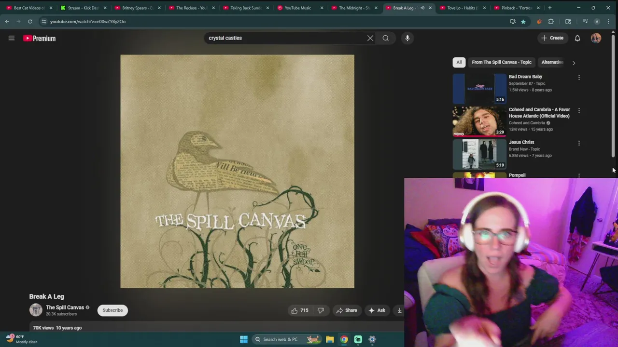Share the video
Image resolution: width=618 pixels, height=347 pixels.
point(347,310)
